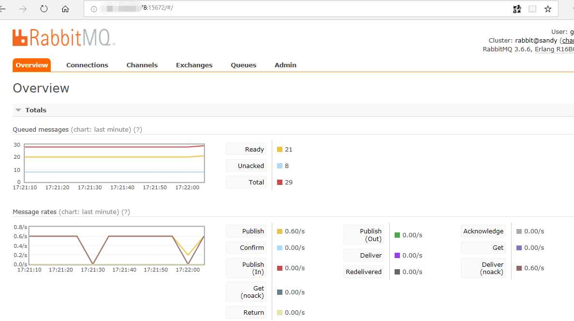
Task: Click the Ready yellow color swatch
Action: click(x=280, y=150)
